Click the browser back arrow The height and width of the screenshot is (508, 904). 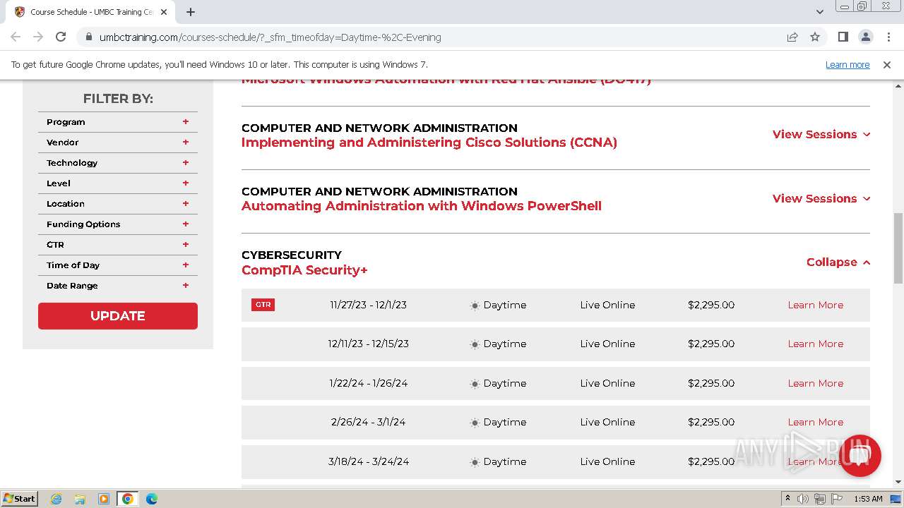point(16,37)
